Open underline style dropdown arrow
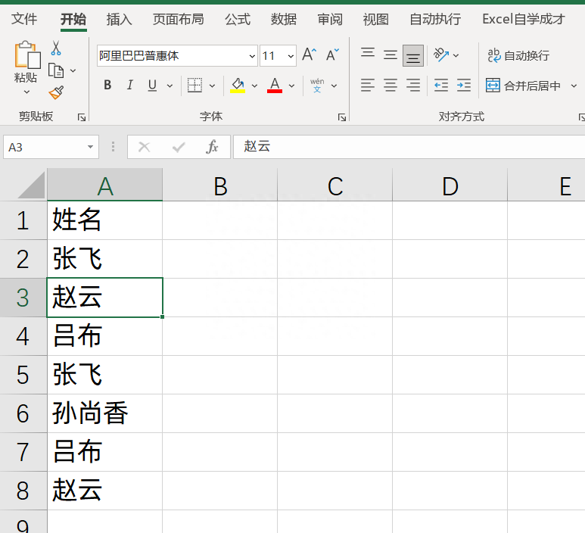 tap(170, 86)
